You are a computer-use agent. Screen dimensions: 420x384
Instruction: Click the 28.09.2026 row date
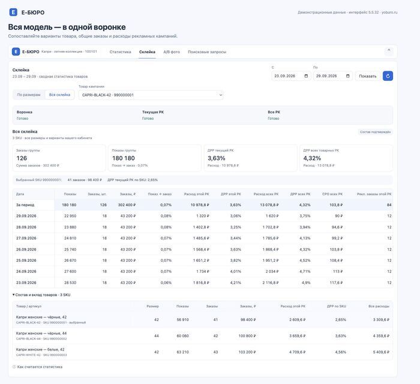26,227
